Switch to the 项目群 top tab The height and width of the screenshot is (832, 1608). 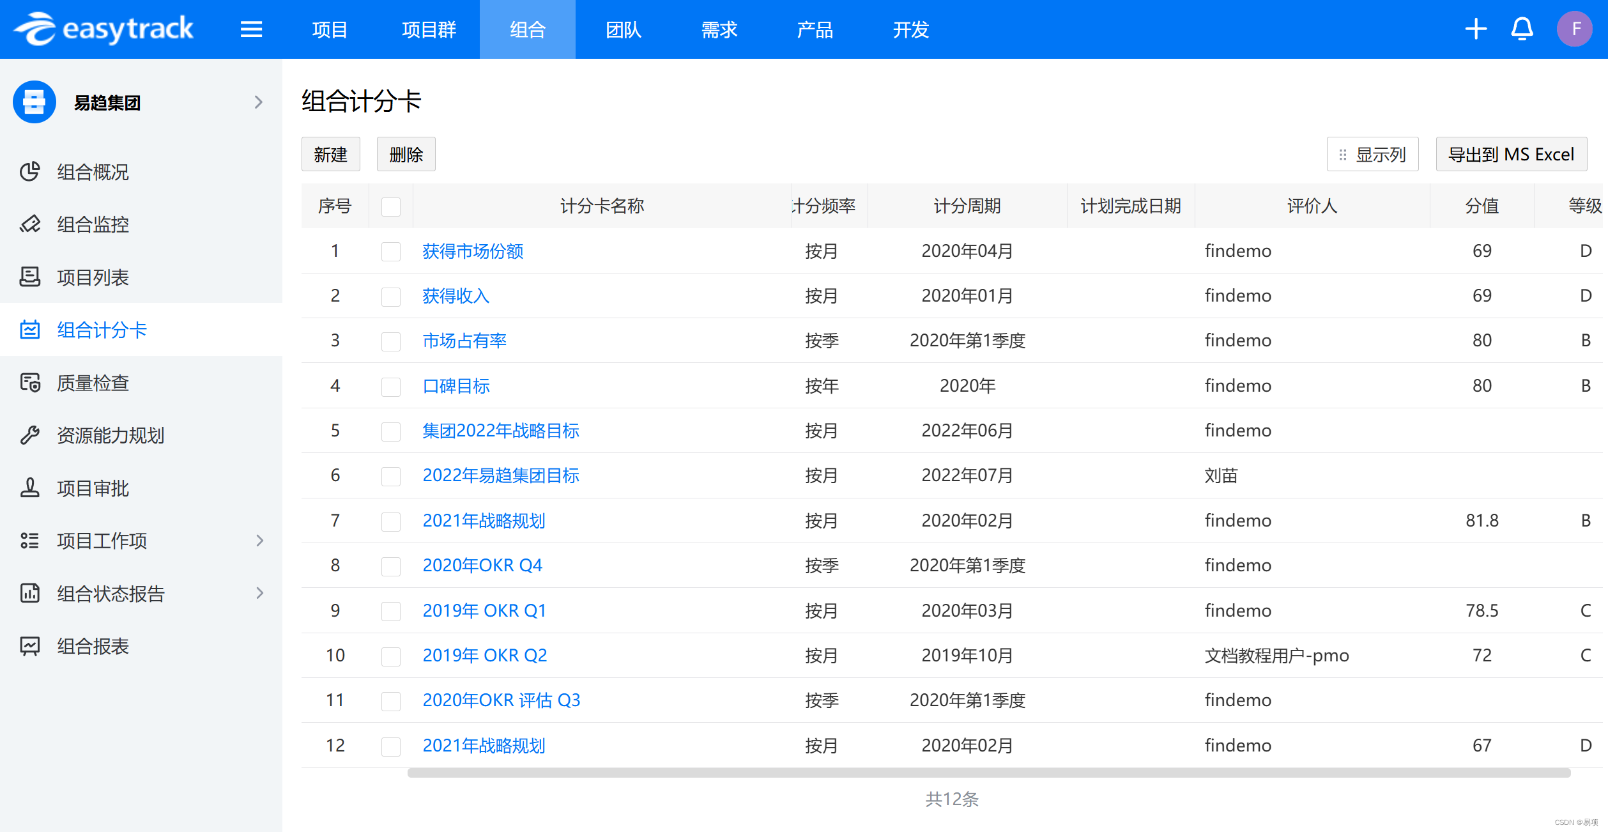coord(429,29)
